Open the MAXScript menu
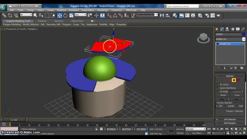The width and height of the screenshot is (247, 139). [131, 10]
